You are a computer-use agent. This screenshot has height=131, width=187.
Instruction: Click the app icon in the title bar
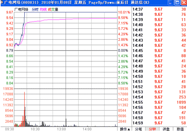2,2
